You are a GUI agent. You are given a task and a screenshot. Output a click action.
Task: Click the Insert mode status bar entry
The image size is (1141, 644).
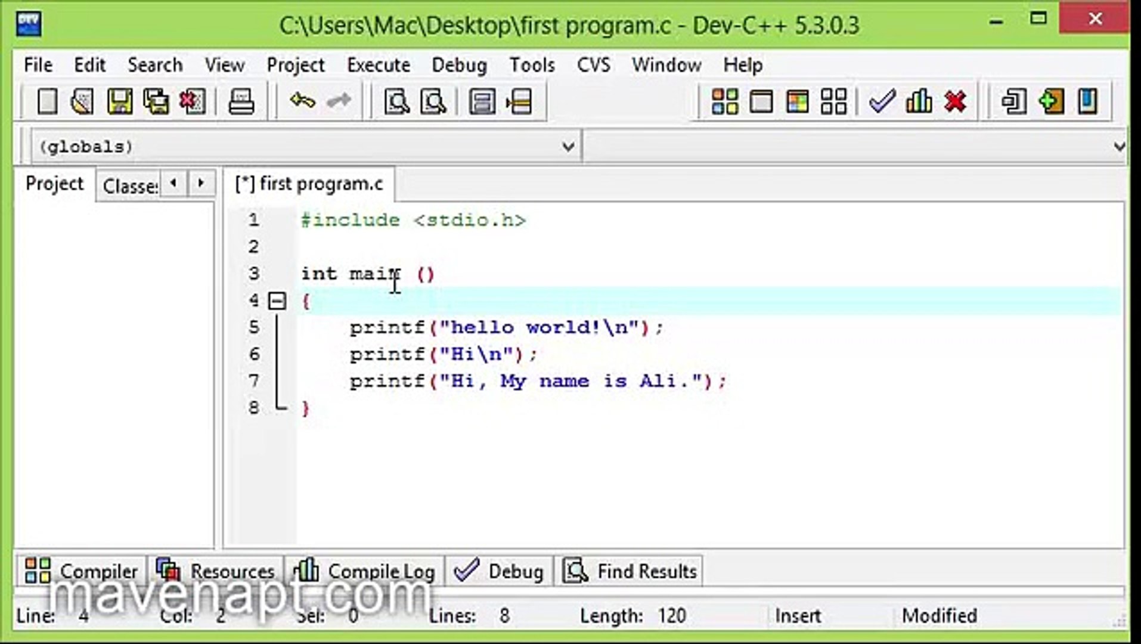tap(798, 615)
